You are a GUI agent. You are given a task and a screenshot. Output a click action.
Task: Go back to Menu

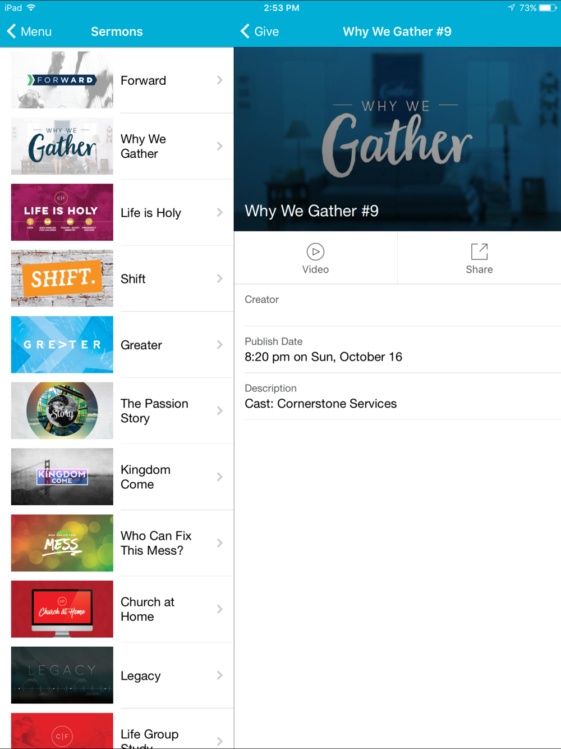tap(29, 31)
